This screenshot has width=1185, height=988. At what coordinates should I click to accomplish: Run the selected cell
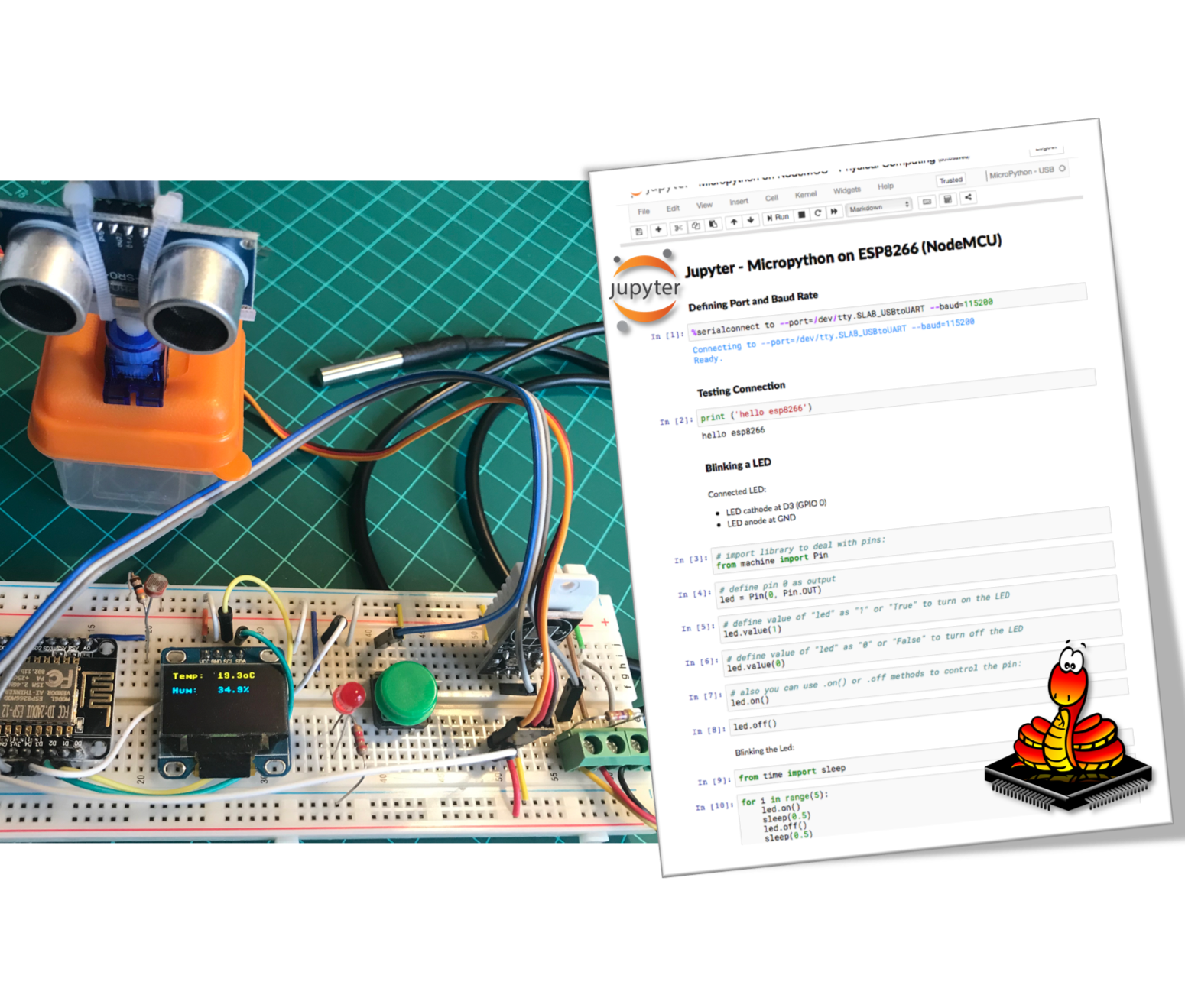[778, 216]
